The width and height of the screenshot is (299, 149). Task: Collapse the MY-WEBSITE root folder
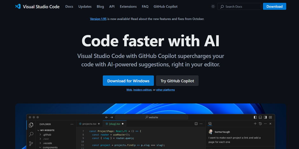[38, 130]
